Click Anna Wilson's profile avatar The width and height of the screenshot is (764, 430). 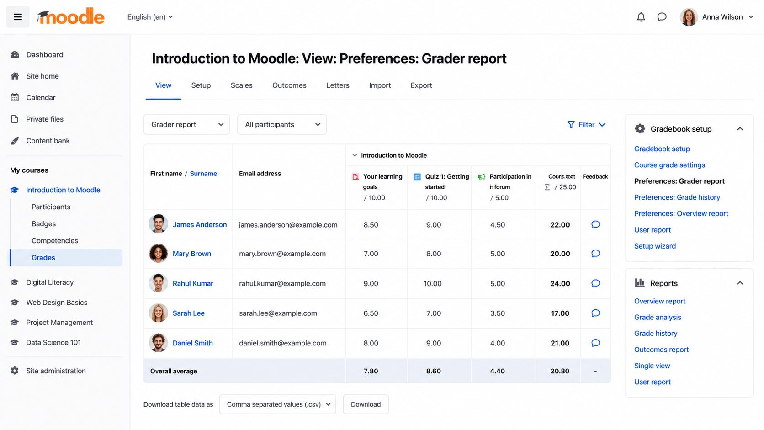tap(689, 17)
